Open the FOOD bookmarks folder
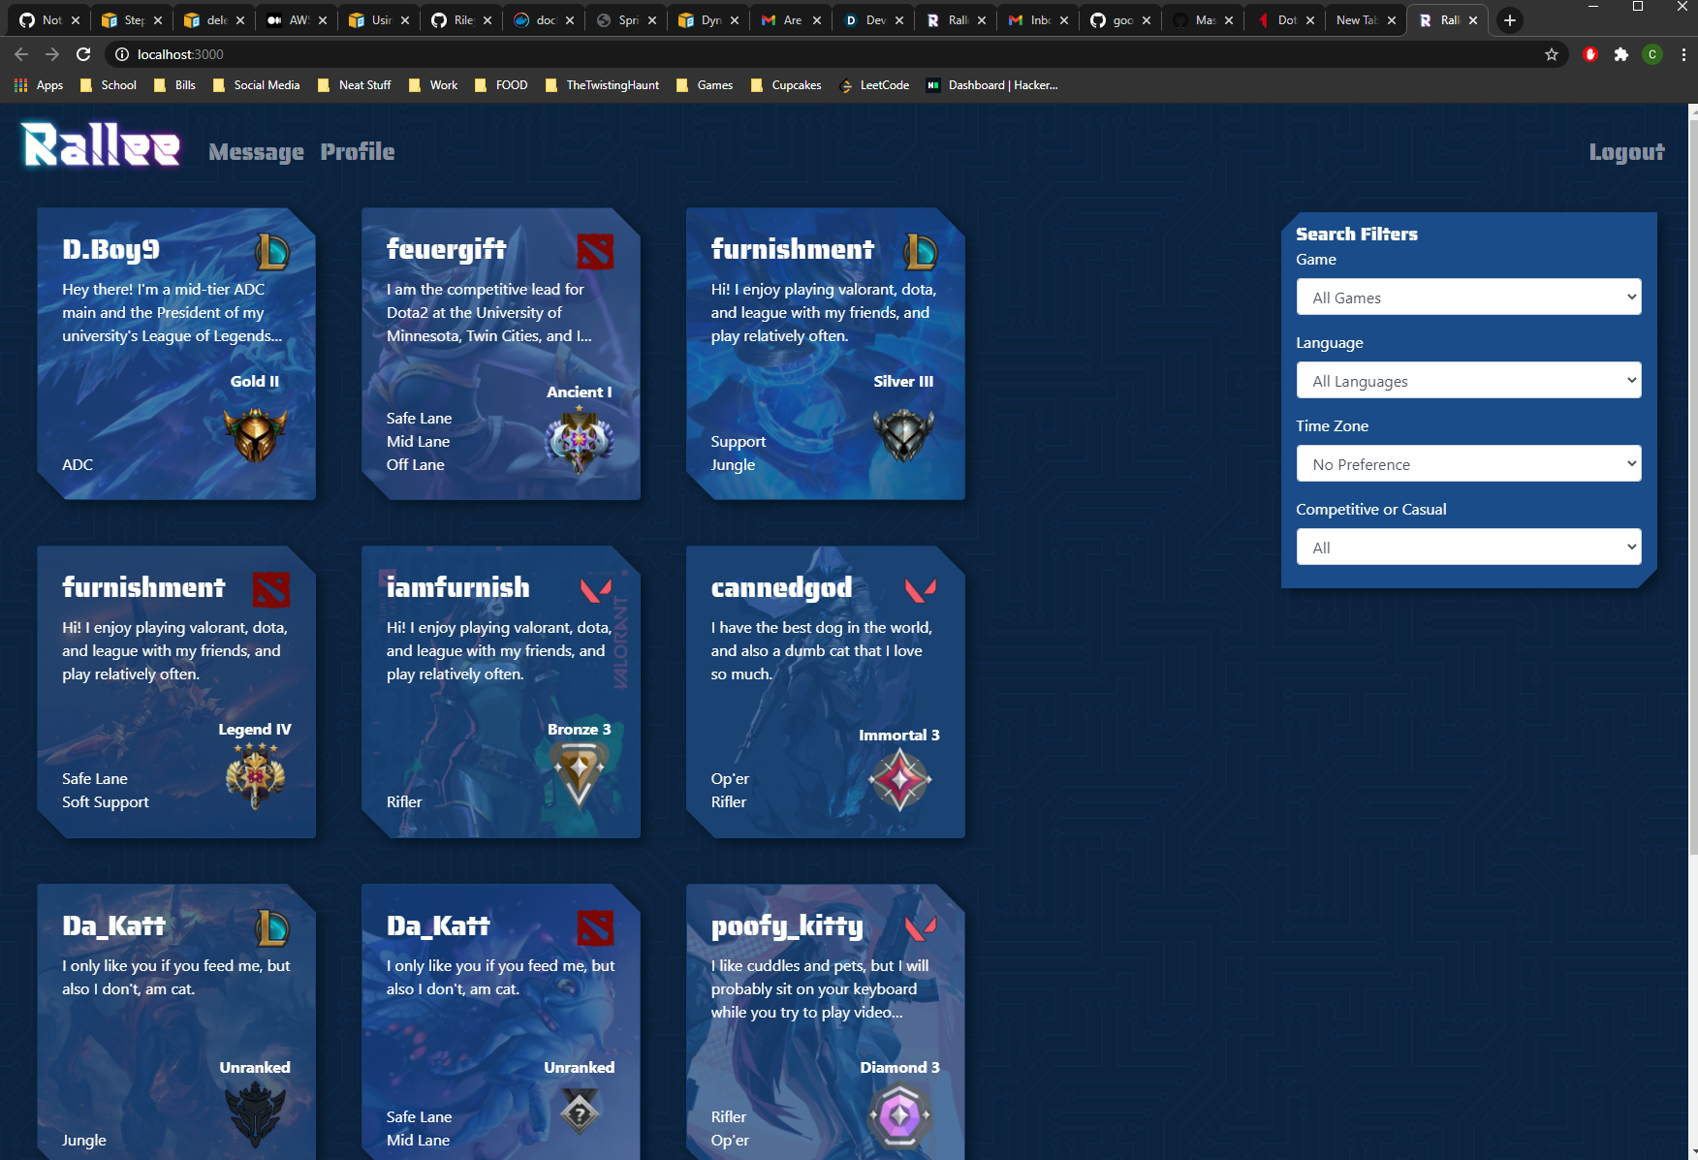This screenshot has height=1160, width=1698. click(501, 85)
